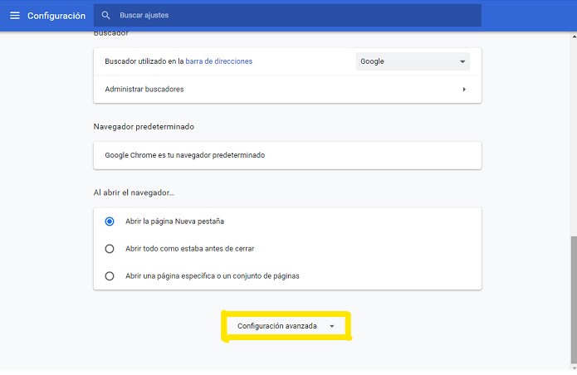This screenshot has width=577, height=375.
Task: Expand Configuración avanzada
Action: click(286, 326)
